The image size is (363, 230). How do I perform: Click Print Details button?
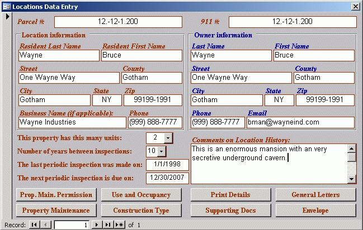230,195
